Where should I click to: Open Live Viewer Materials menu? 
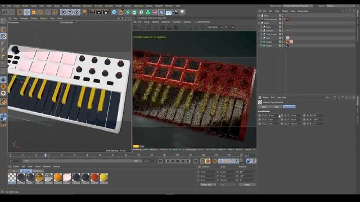coord(165,22)
